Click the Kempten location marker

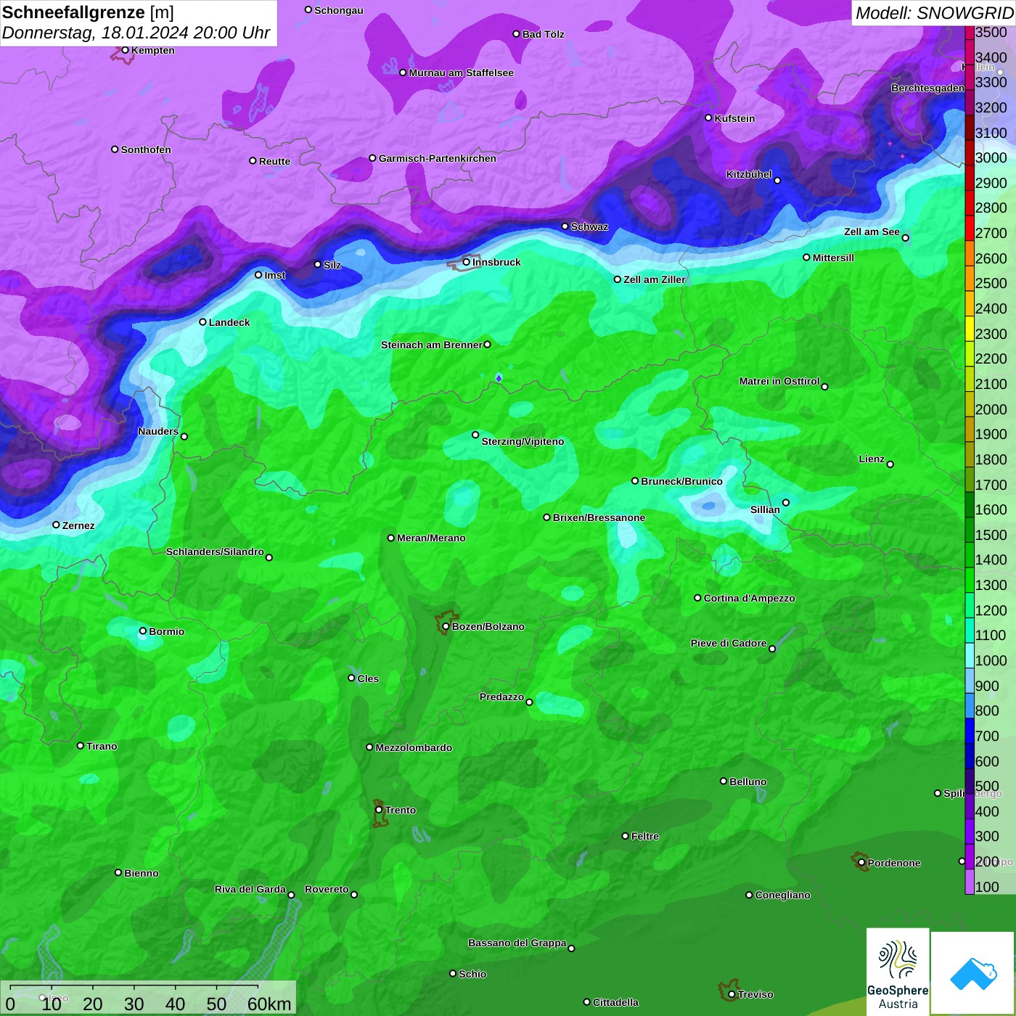[x=125, y=50]
